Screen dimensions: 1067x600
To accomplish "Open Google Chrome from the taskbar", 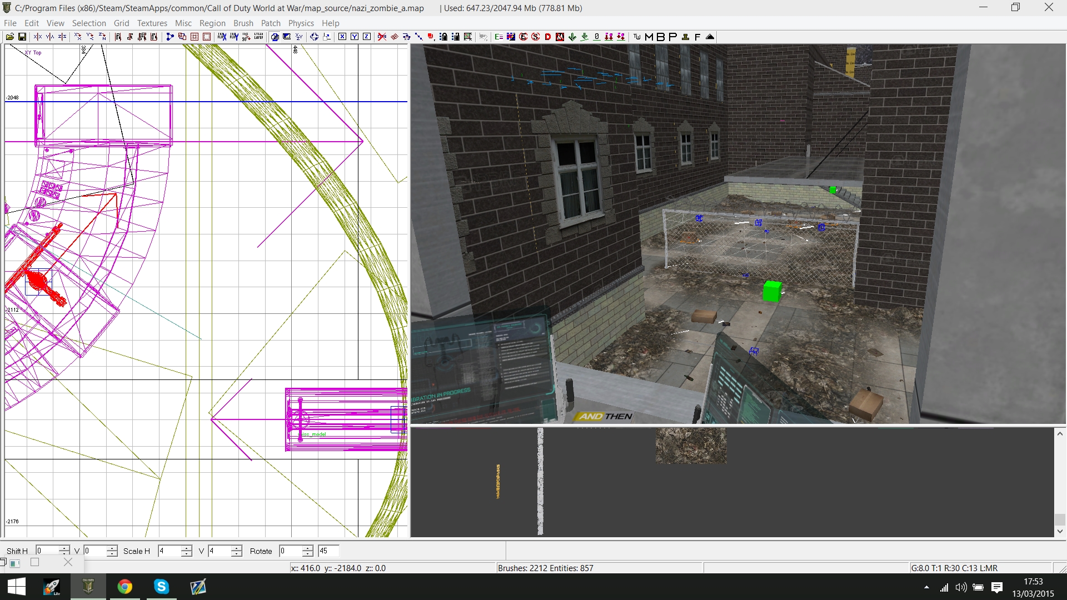I will point(125,587).
